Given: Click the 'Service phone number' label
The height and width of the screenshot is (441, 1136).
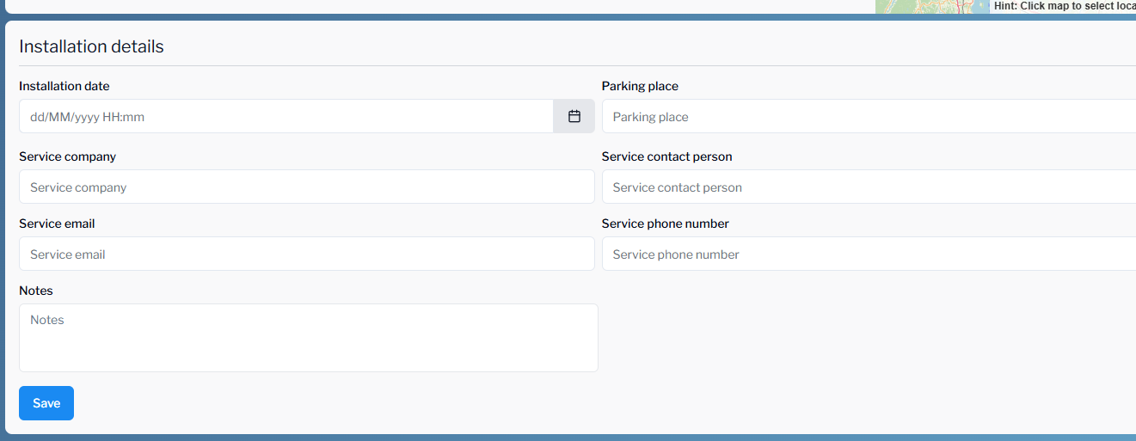Looking at the screenshot, I should point(665,224).
